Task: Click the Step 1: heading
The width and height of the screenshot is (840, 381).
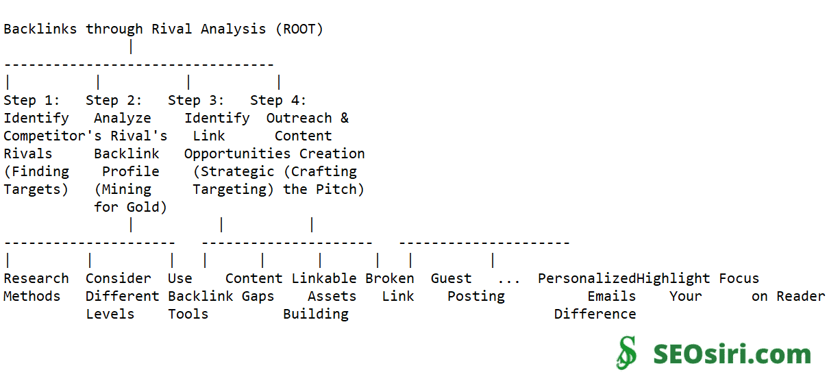Action: tap(32, 101)
